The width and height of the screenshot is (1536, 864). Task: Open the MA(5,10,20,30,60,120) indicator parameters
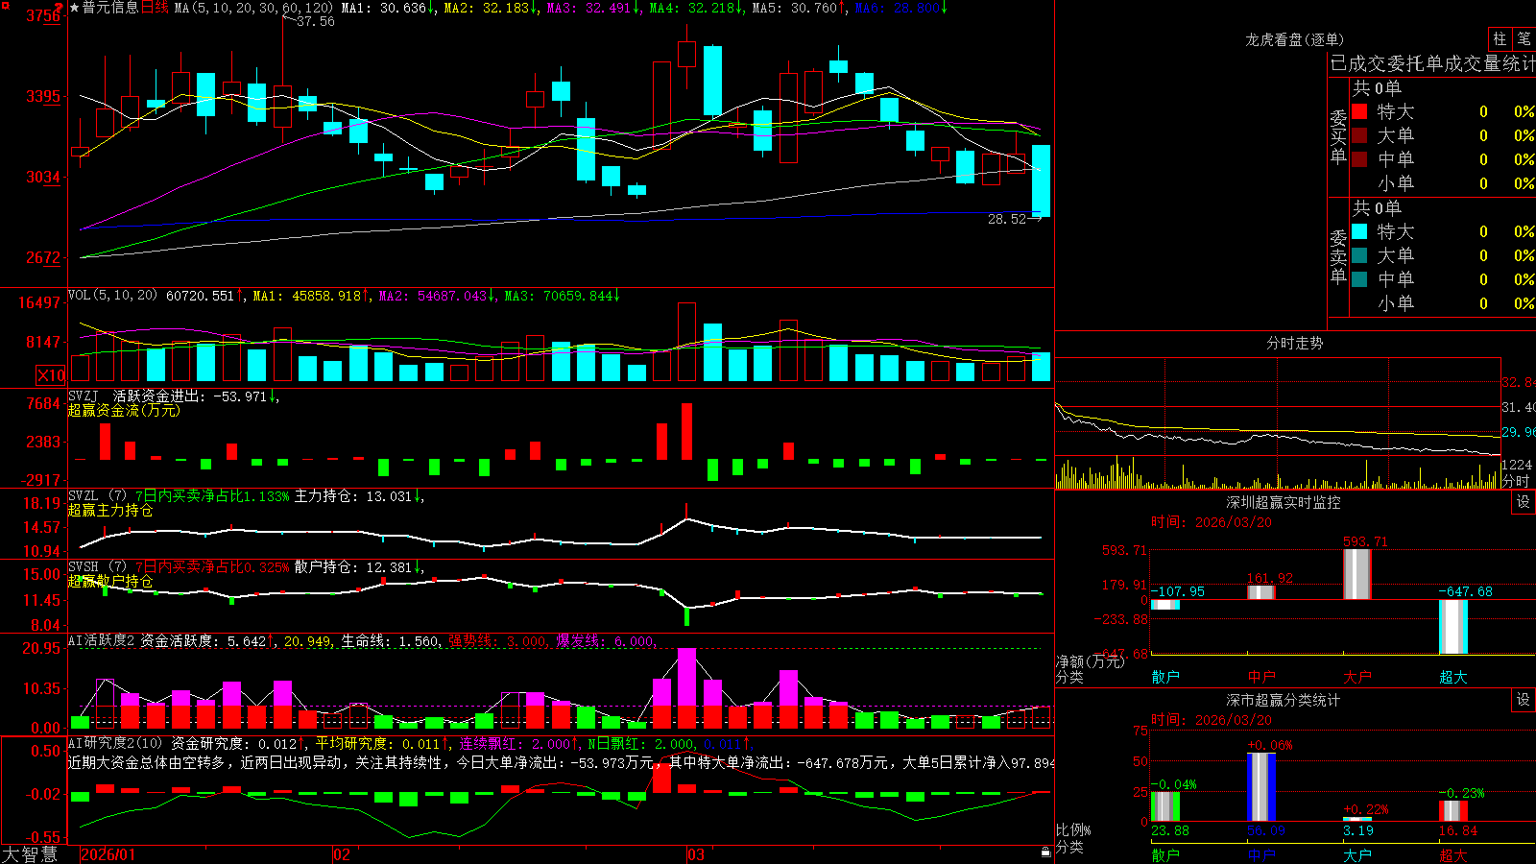[x=253, y=8]
